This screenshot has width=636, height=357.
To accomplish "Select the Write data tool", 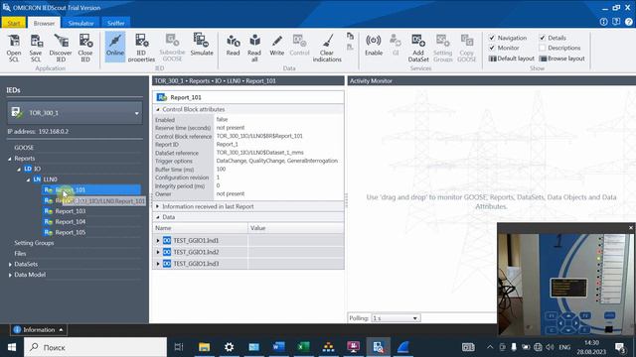I will coord(276,46).
